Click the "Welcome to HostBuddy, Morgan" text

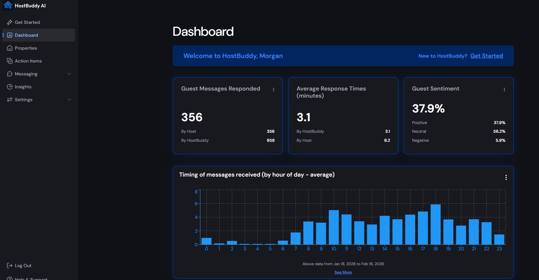tap(233, 56)
